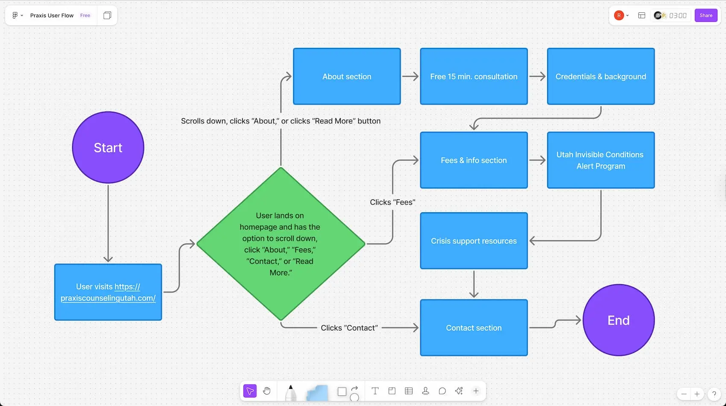This screenshot has width=726, height=406.
Task: Open more tools with the plus icon
Action: click(476, 391)
